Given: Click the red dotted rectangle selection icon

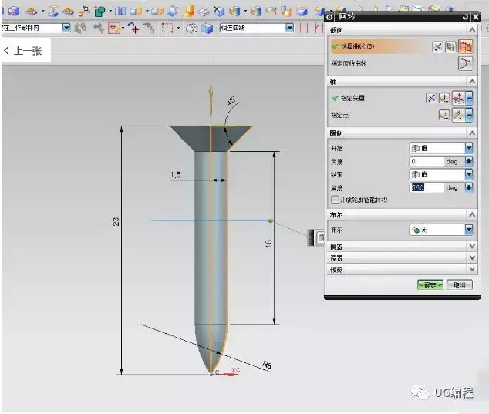Looking at the screenshot, I should 167,28.
